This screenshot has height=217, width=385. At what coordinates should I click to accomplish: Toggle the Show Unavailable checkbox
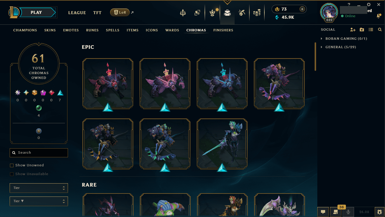[12, 174]
